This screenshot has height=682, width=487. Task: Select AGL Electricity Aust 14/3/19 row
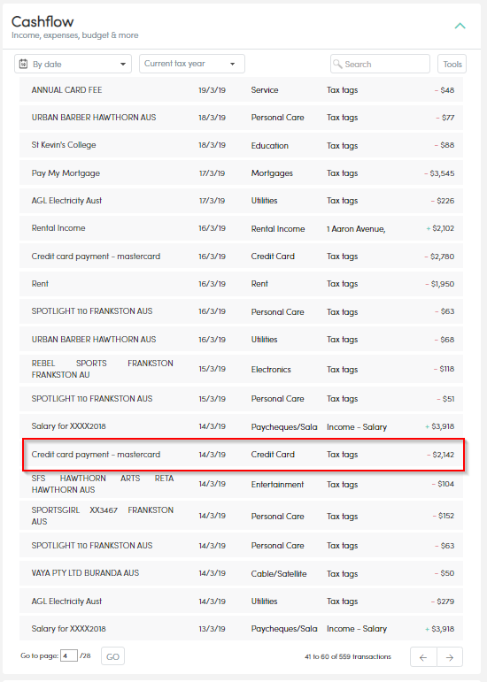tap(241, 602)
